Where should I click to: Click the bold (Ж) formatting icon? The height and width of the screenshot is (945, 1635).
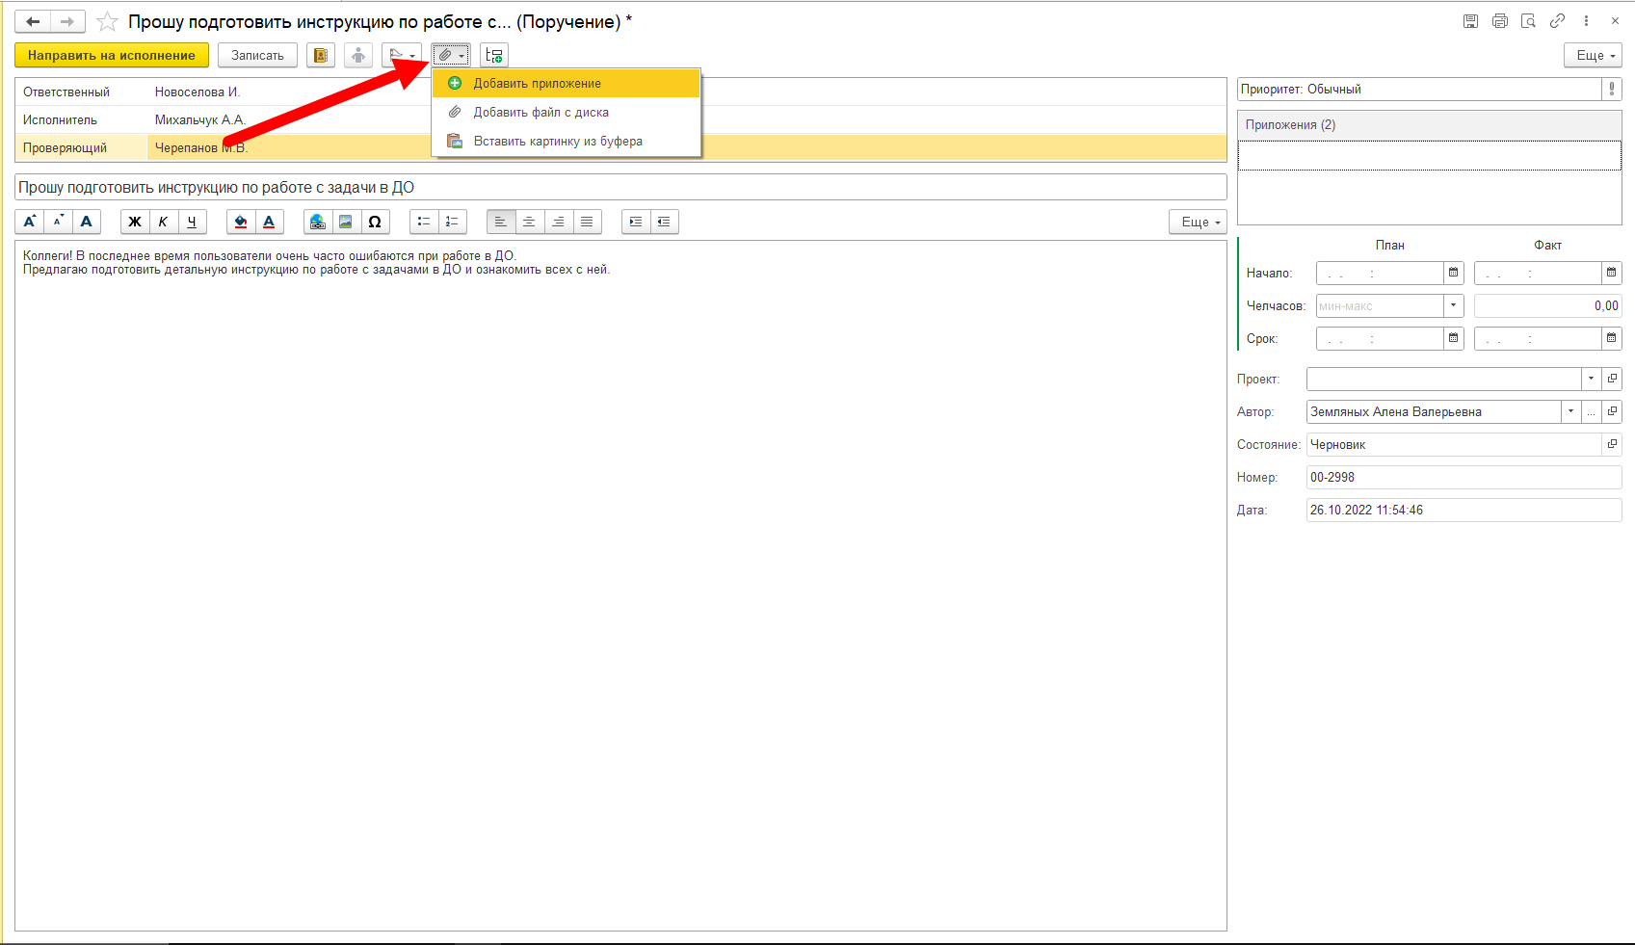pos(135,222)
